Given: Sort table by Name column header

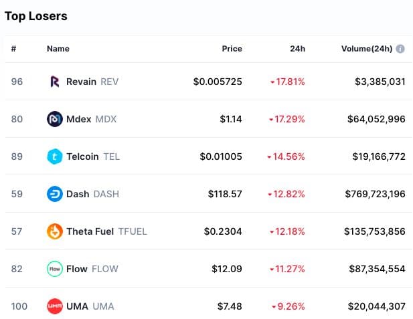Looking at the screenshot, I should coord(58,49).
